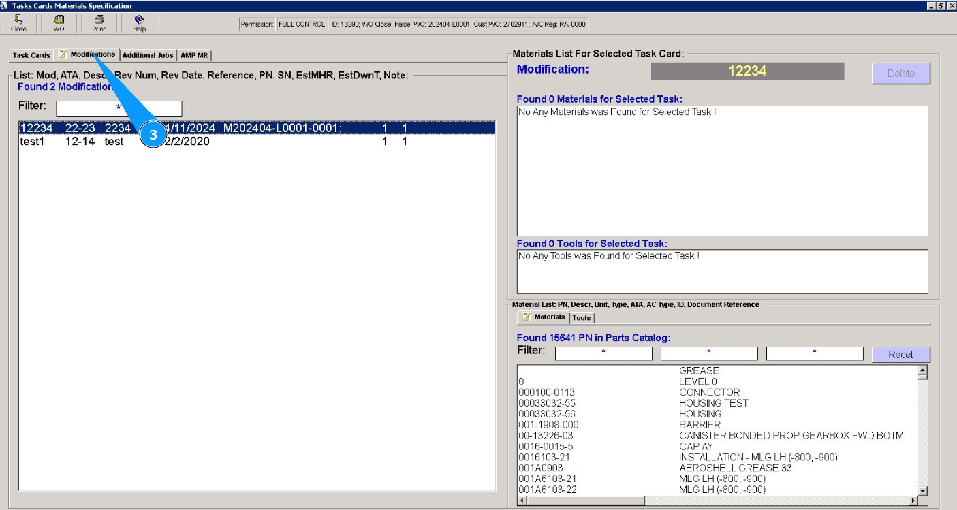Focus the middle Parts Catalog filter field
957x510 pixels.
click(709, 353)
